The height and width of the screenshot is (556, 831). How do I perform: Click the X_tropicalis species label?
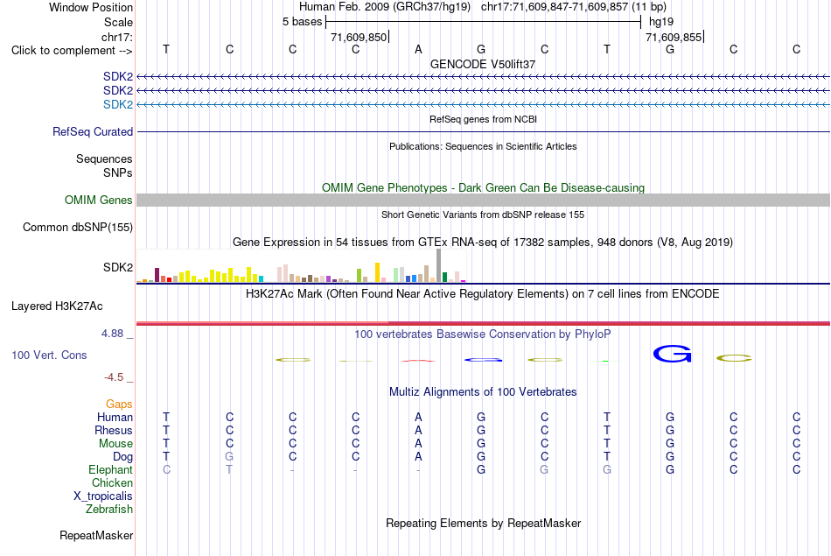pos(103,496)
